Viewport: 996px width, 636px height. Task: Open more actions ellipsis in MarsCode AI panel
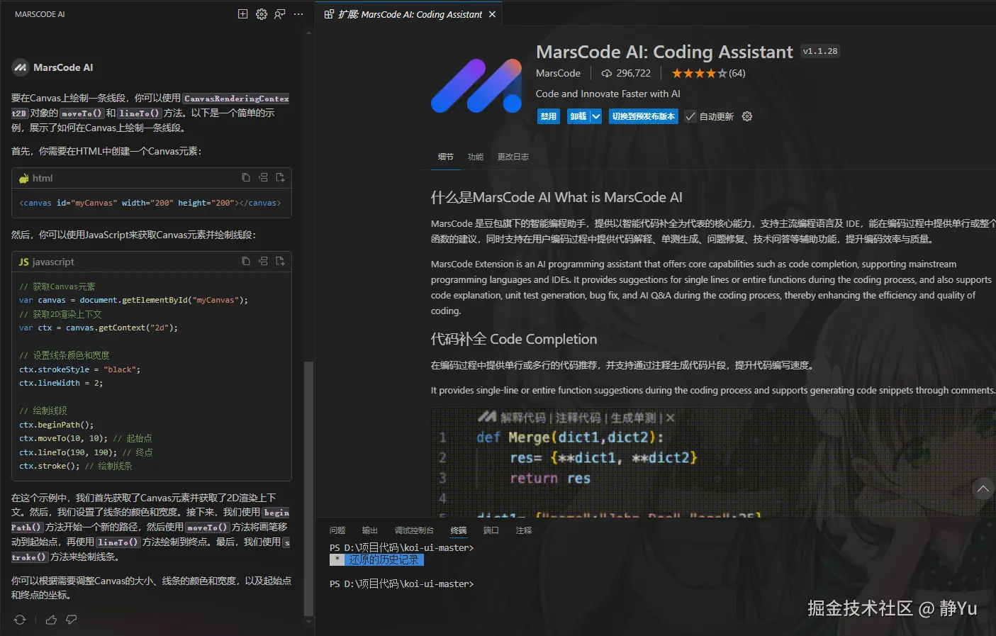298,14
